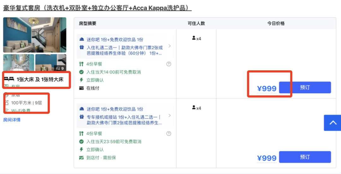
Task: Open the 房间详情 link
Action: tap(12, 120)
